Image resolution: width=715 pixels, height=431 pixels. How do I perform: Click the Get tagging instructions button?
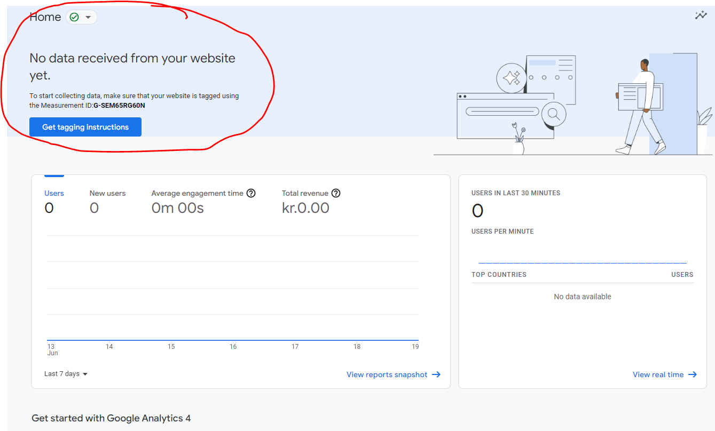[85, 127]
